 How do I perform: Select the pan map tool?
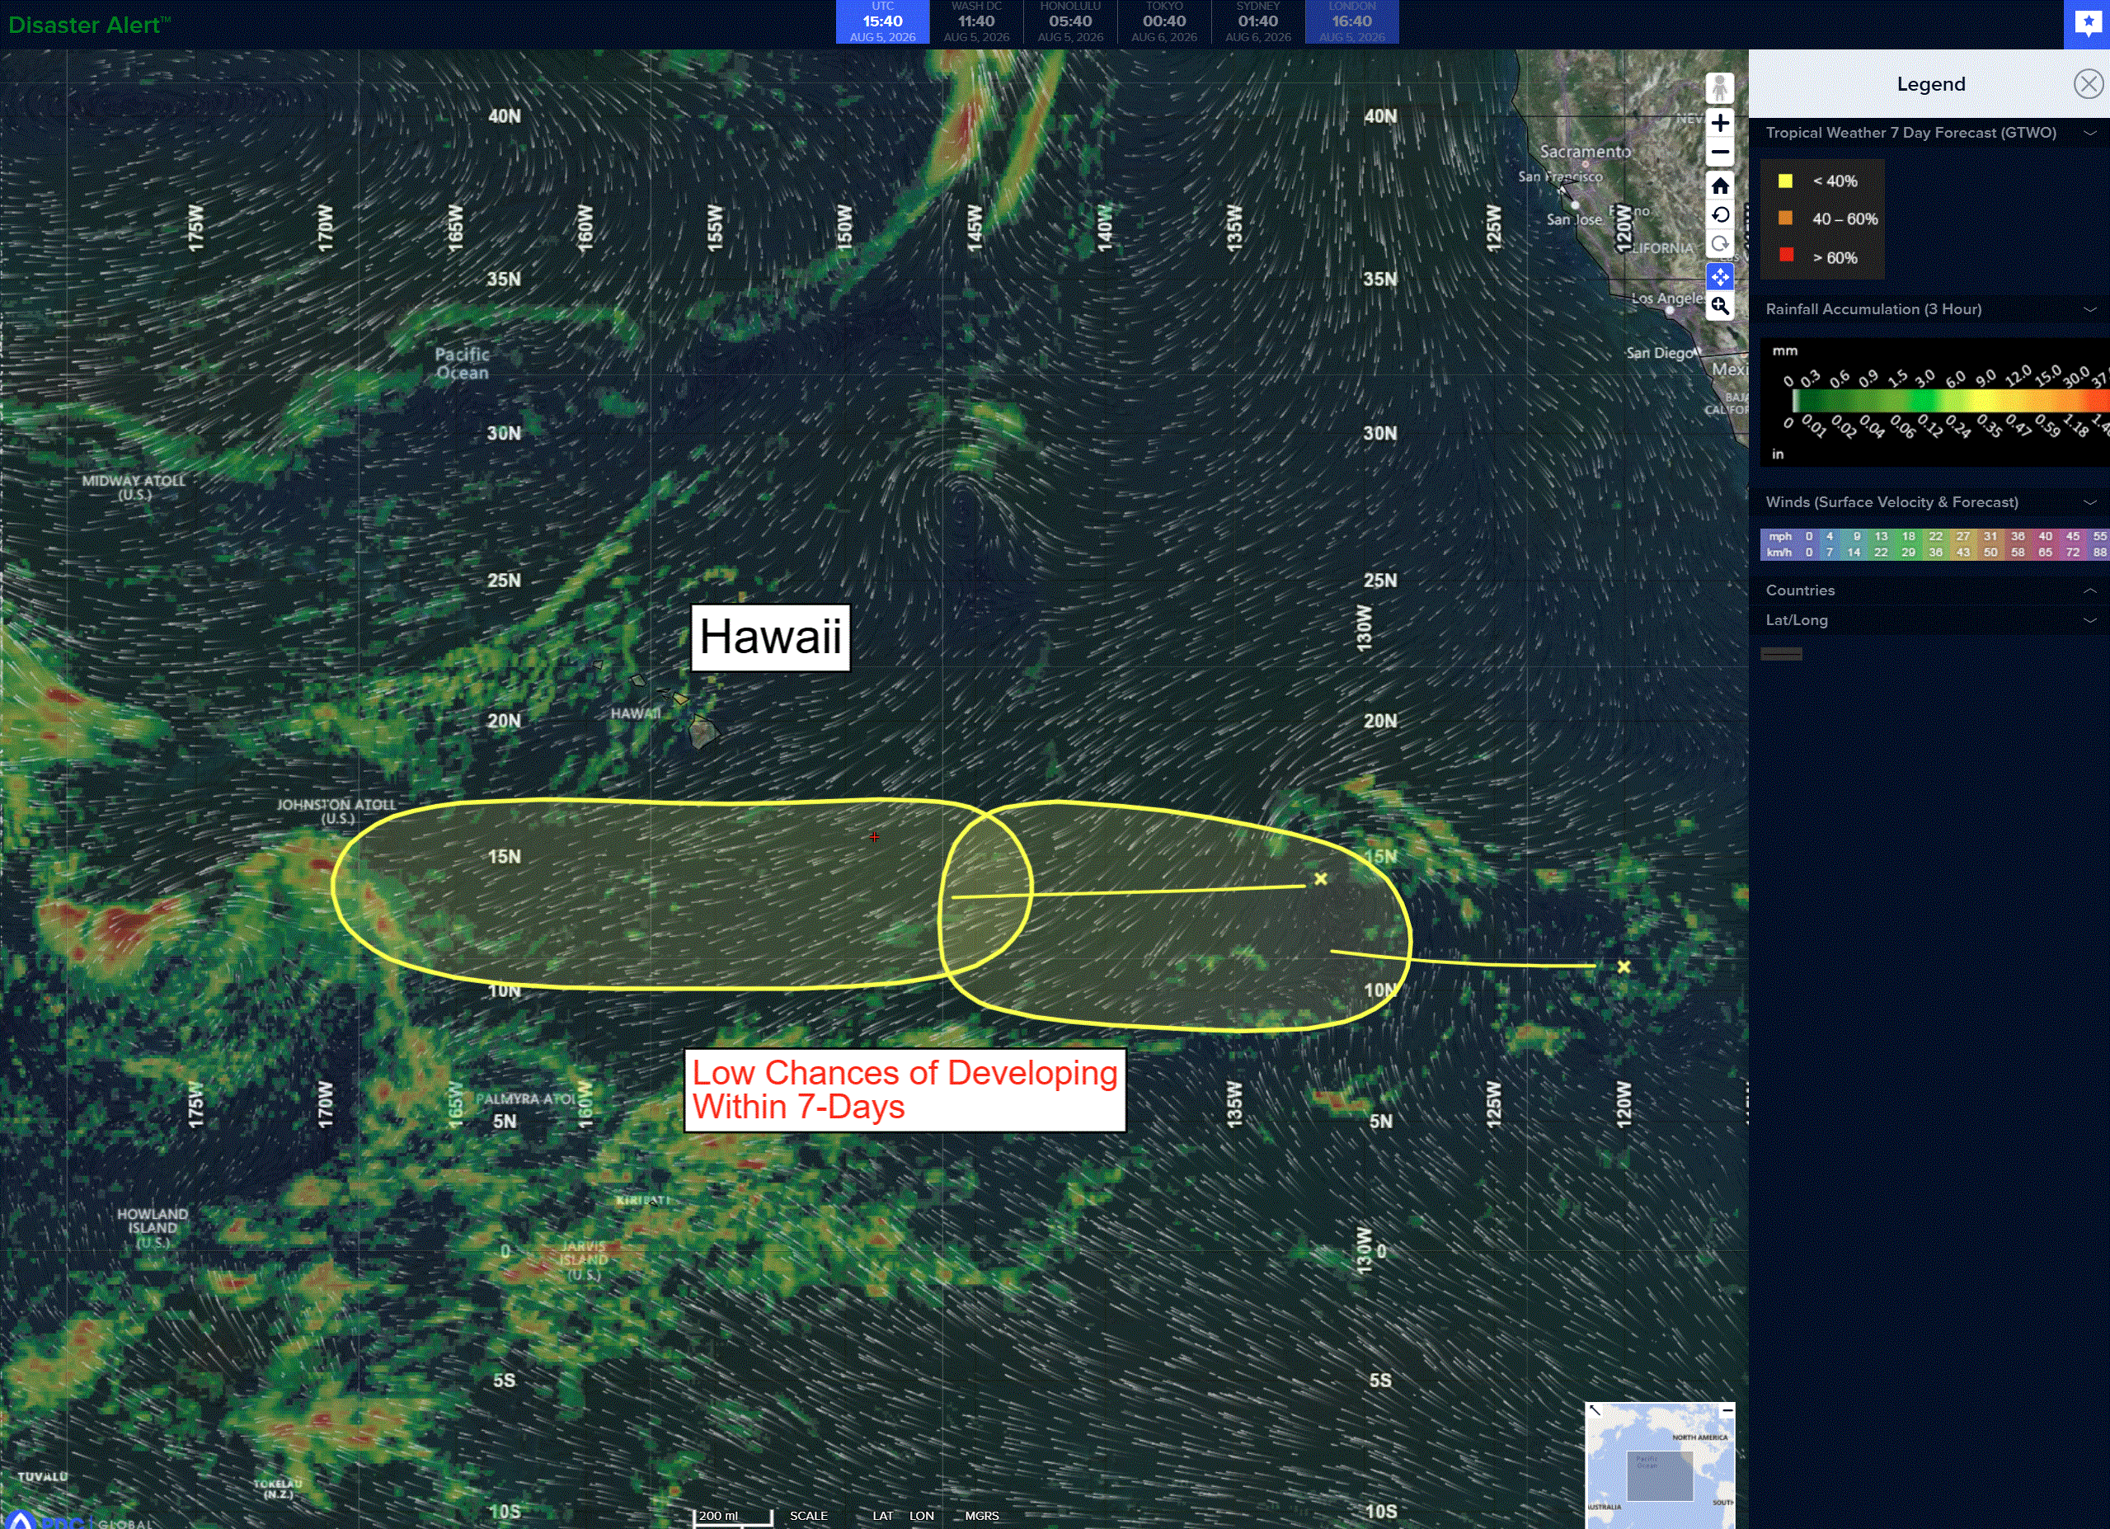(x=1719, y=276)
